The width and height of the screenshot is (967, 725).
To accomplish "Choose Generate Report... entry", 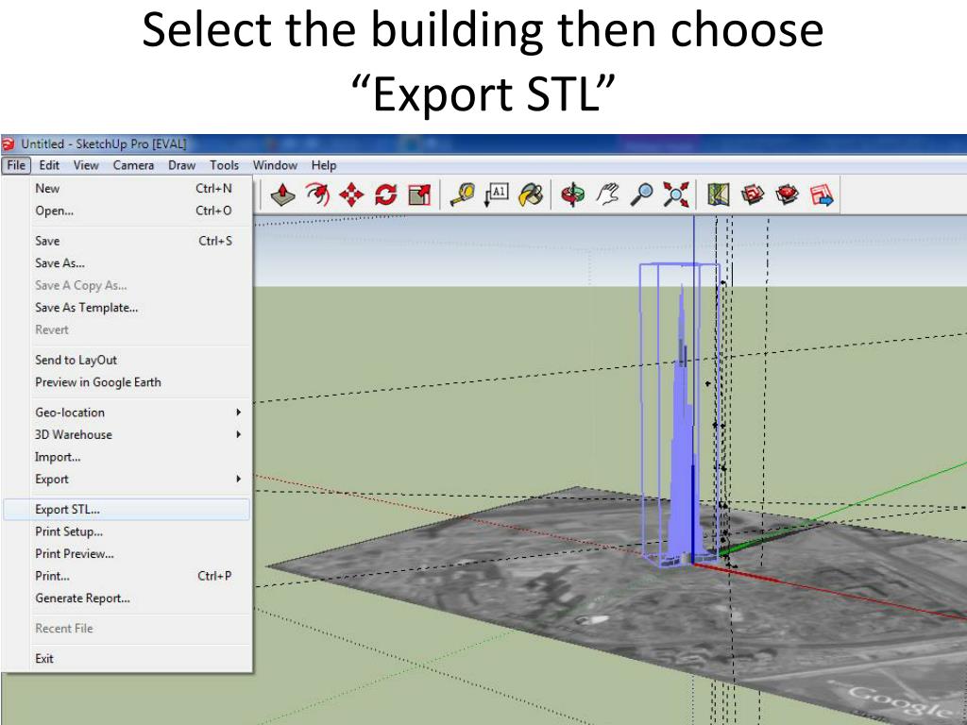I will coord(127,598).
